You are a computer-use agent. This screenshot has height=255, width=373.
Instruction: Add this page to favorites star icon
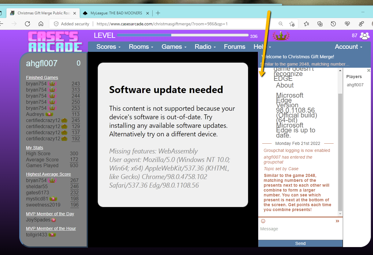pos(292,24)
